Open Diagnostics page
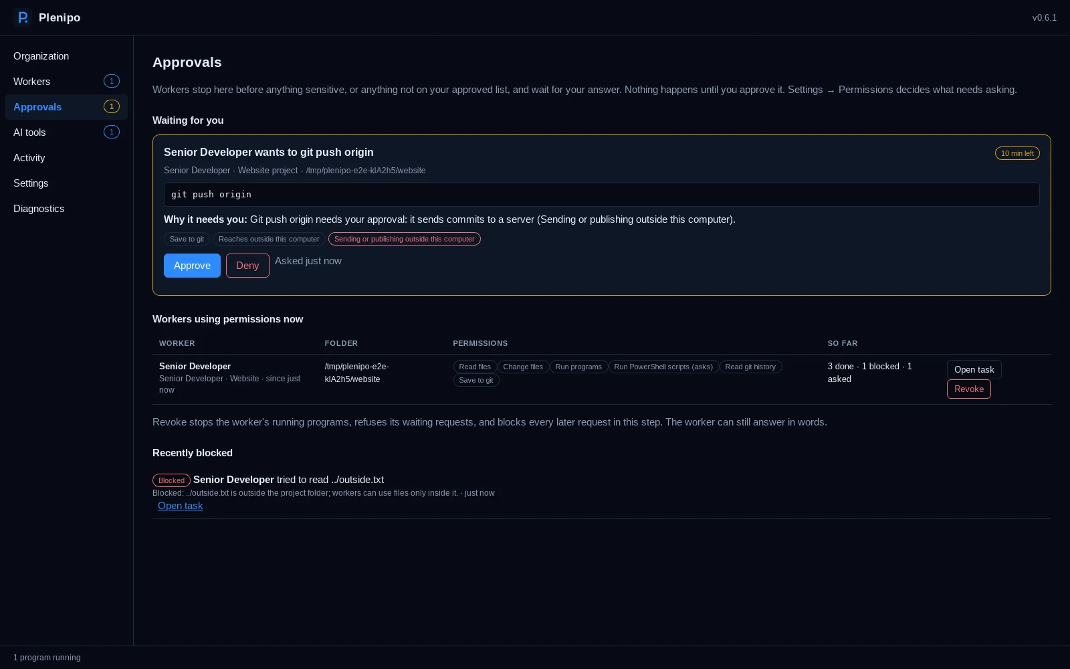Image resolution: width=1070 pixels, height=669 pixels. tap(66, 209)
